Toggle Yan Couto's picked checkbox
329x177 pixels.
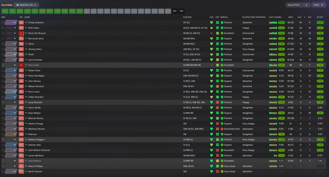(3, 65)
